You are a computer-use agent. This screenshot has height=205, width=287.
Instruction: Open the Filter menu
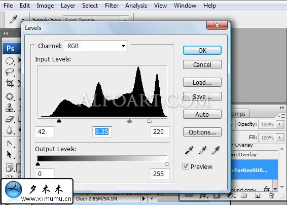112,6
